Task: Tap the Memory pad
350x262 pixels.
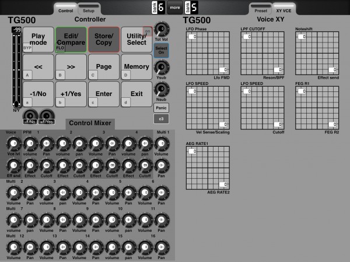Action: point(136,66)
